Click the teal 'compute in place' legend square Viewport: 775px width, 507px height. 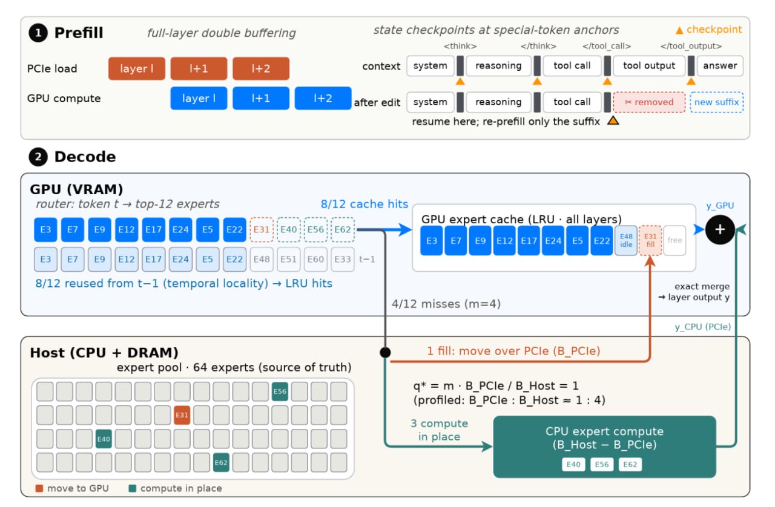[132, 488]
